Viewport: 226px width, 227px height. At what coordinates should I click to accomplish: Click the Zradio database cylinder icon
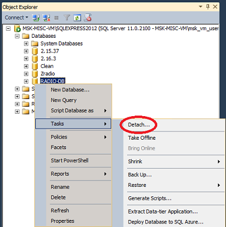coord(35,74)
